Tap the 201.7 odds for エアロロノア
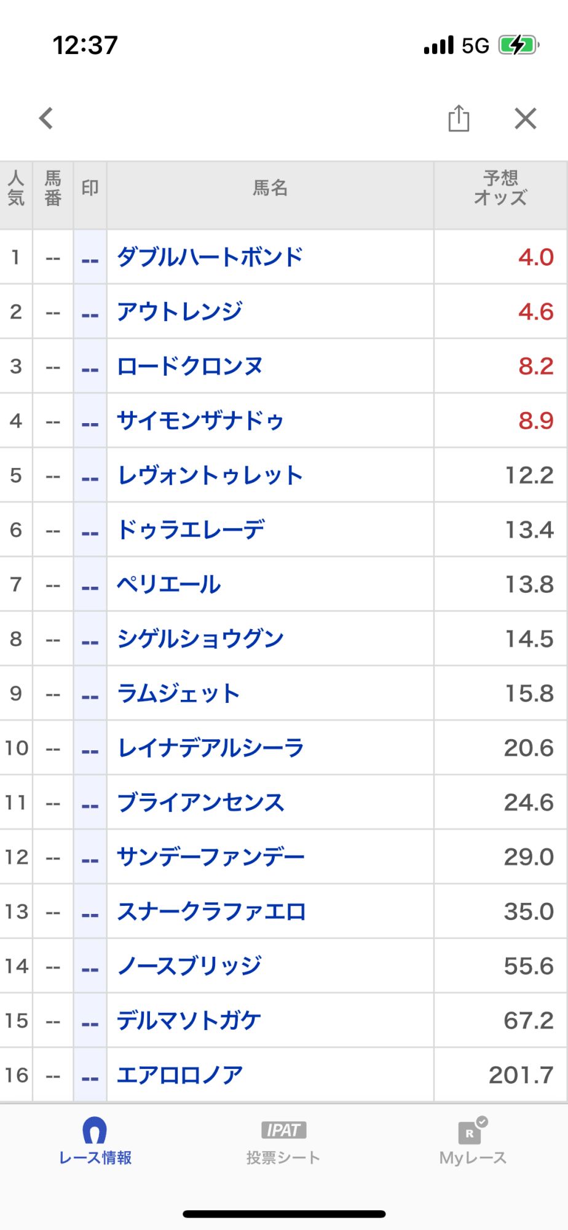 (x=521, y=1075)
